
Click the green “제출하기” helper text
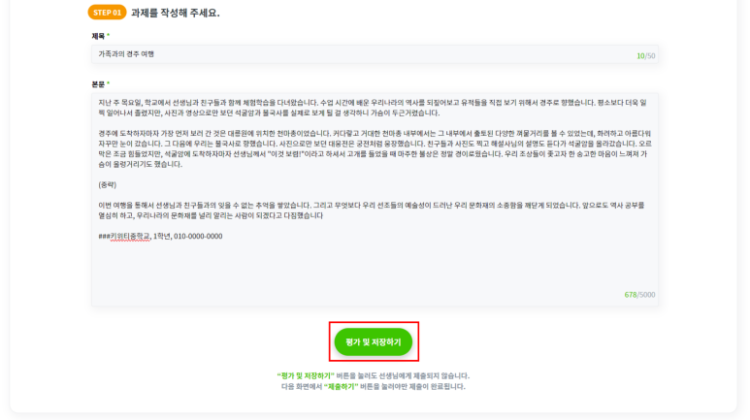click(341, 386)
